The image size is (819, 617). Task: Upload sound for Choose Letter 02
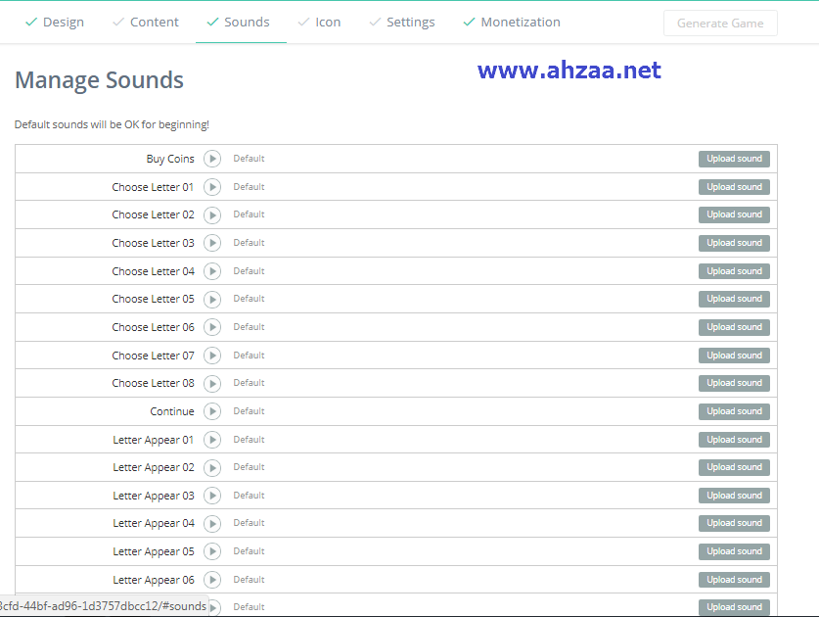[x=734, y=214]
